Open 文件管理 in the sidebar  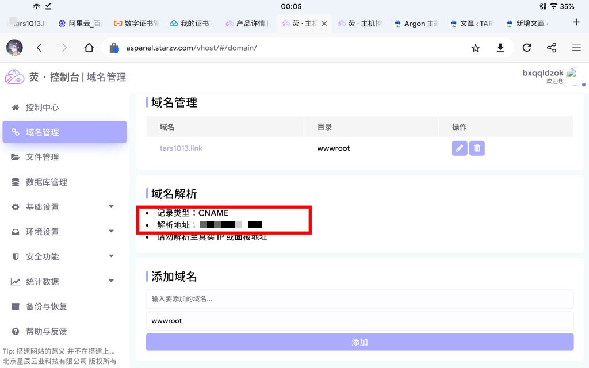(x=42, y=157)
